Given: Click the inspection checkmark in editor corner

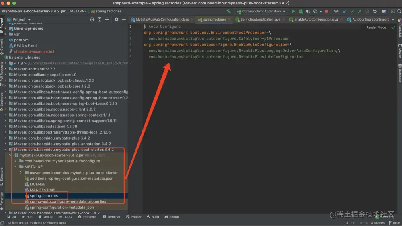Looking at the screenshot, I should (393, 27).
